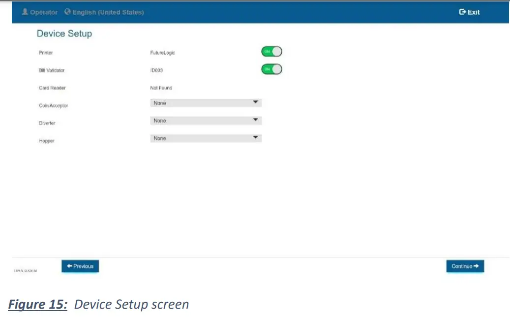Image resolution: width=510 pixels, height=319 pixels.
Task: Click the Device Setup heading
Action: pos(64,34)
